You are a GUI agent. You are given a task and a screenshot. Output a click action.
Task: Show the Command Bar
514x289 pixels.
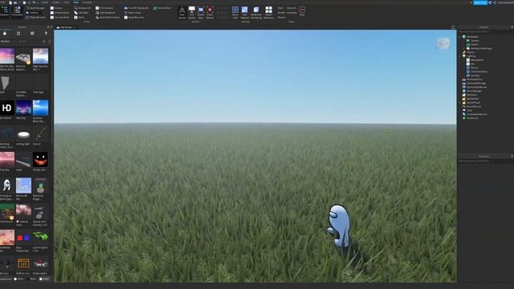coord(59,17)
